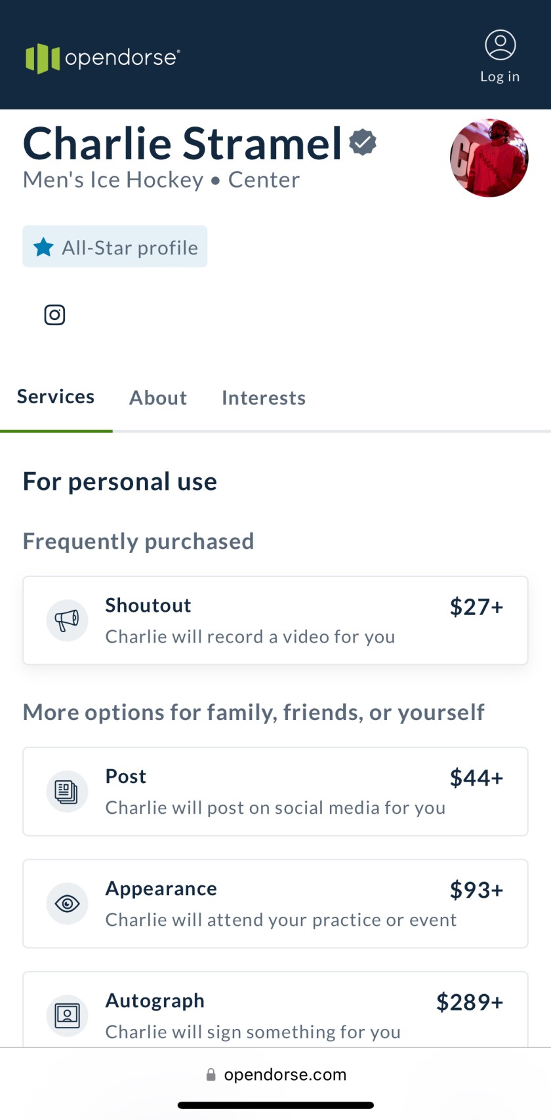Viewport: 551px width, 1120px height.
Task: Switch to the Interests tab
Action: pos(263,397)
